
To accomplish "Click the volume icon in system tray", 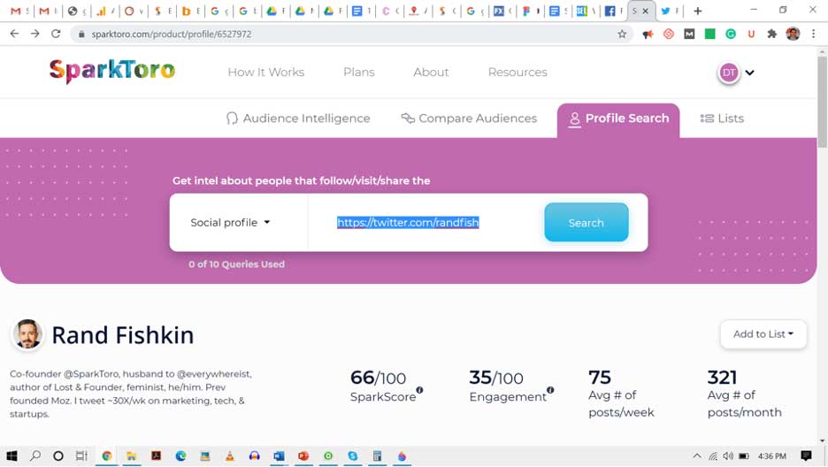I will coord(728,456).
